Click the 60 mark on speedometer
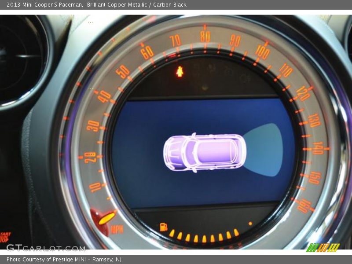The width and height of the screenshot is (352, 264). [x=147, y=53]
